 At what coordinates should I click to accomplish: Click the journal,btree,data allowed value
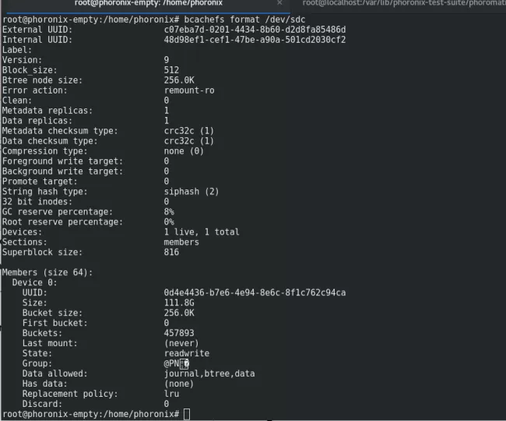click(209, 373)
